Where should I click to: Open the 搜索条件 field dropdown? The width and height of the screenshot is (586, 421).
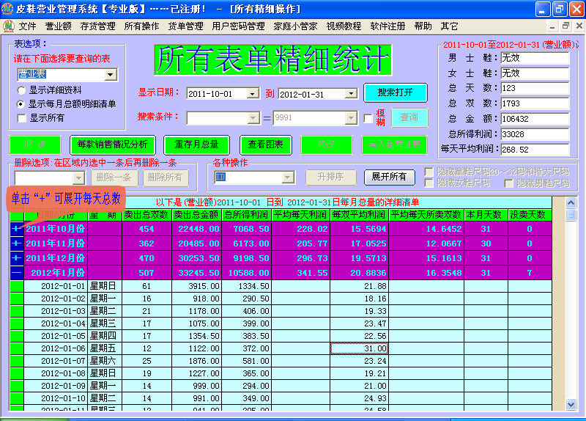(253, 118)
